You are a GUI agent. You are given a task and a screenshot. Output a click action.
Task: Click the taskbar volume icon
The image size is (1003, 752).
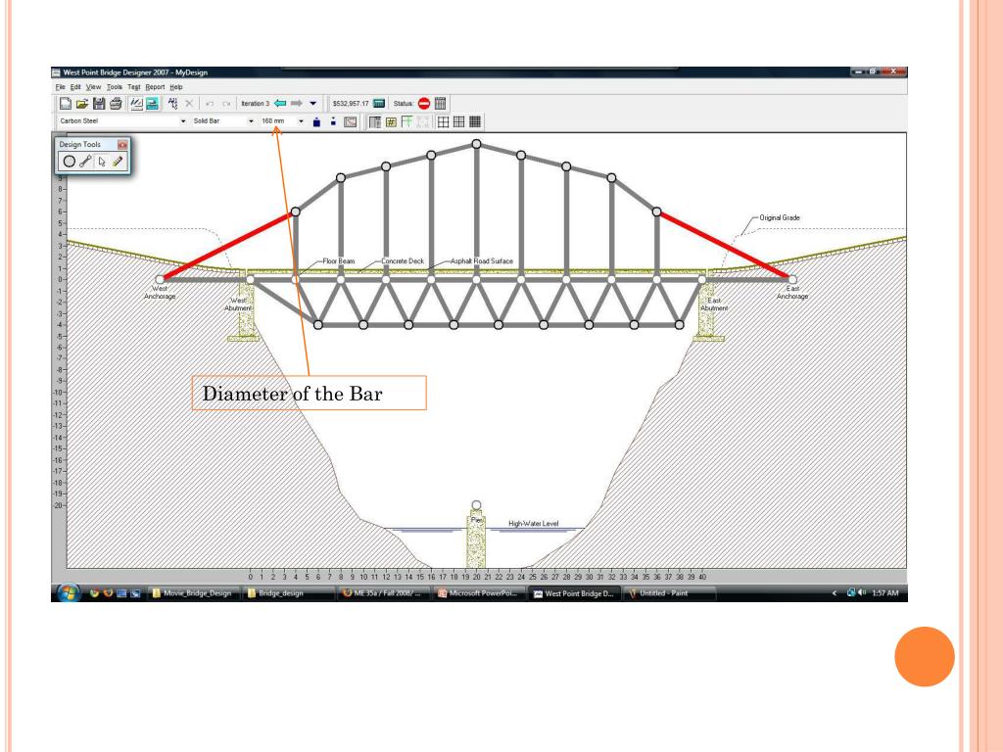[x=862, y=592]
